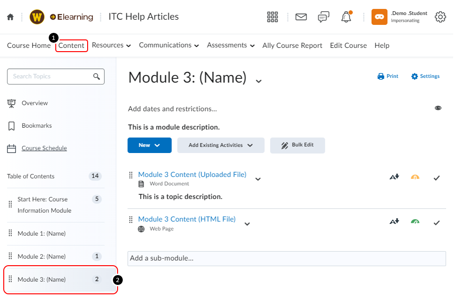Open the email messages icon
Viewport: 455px width, 299px height.
300,16
